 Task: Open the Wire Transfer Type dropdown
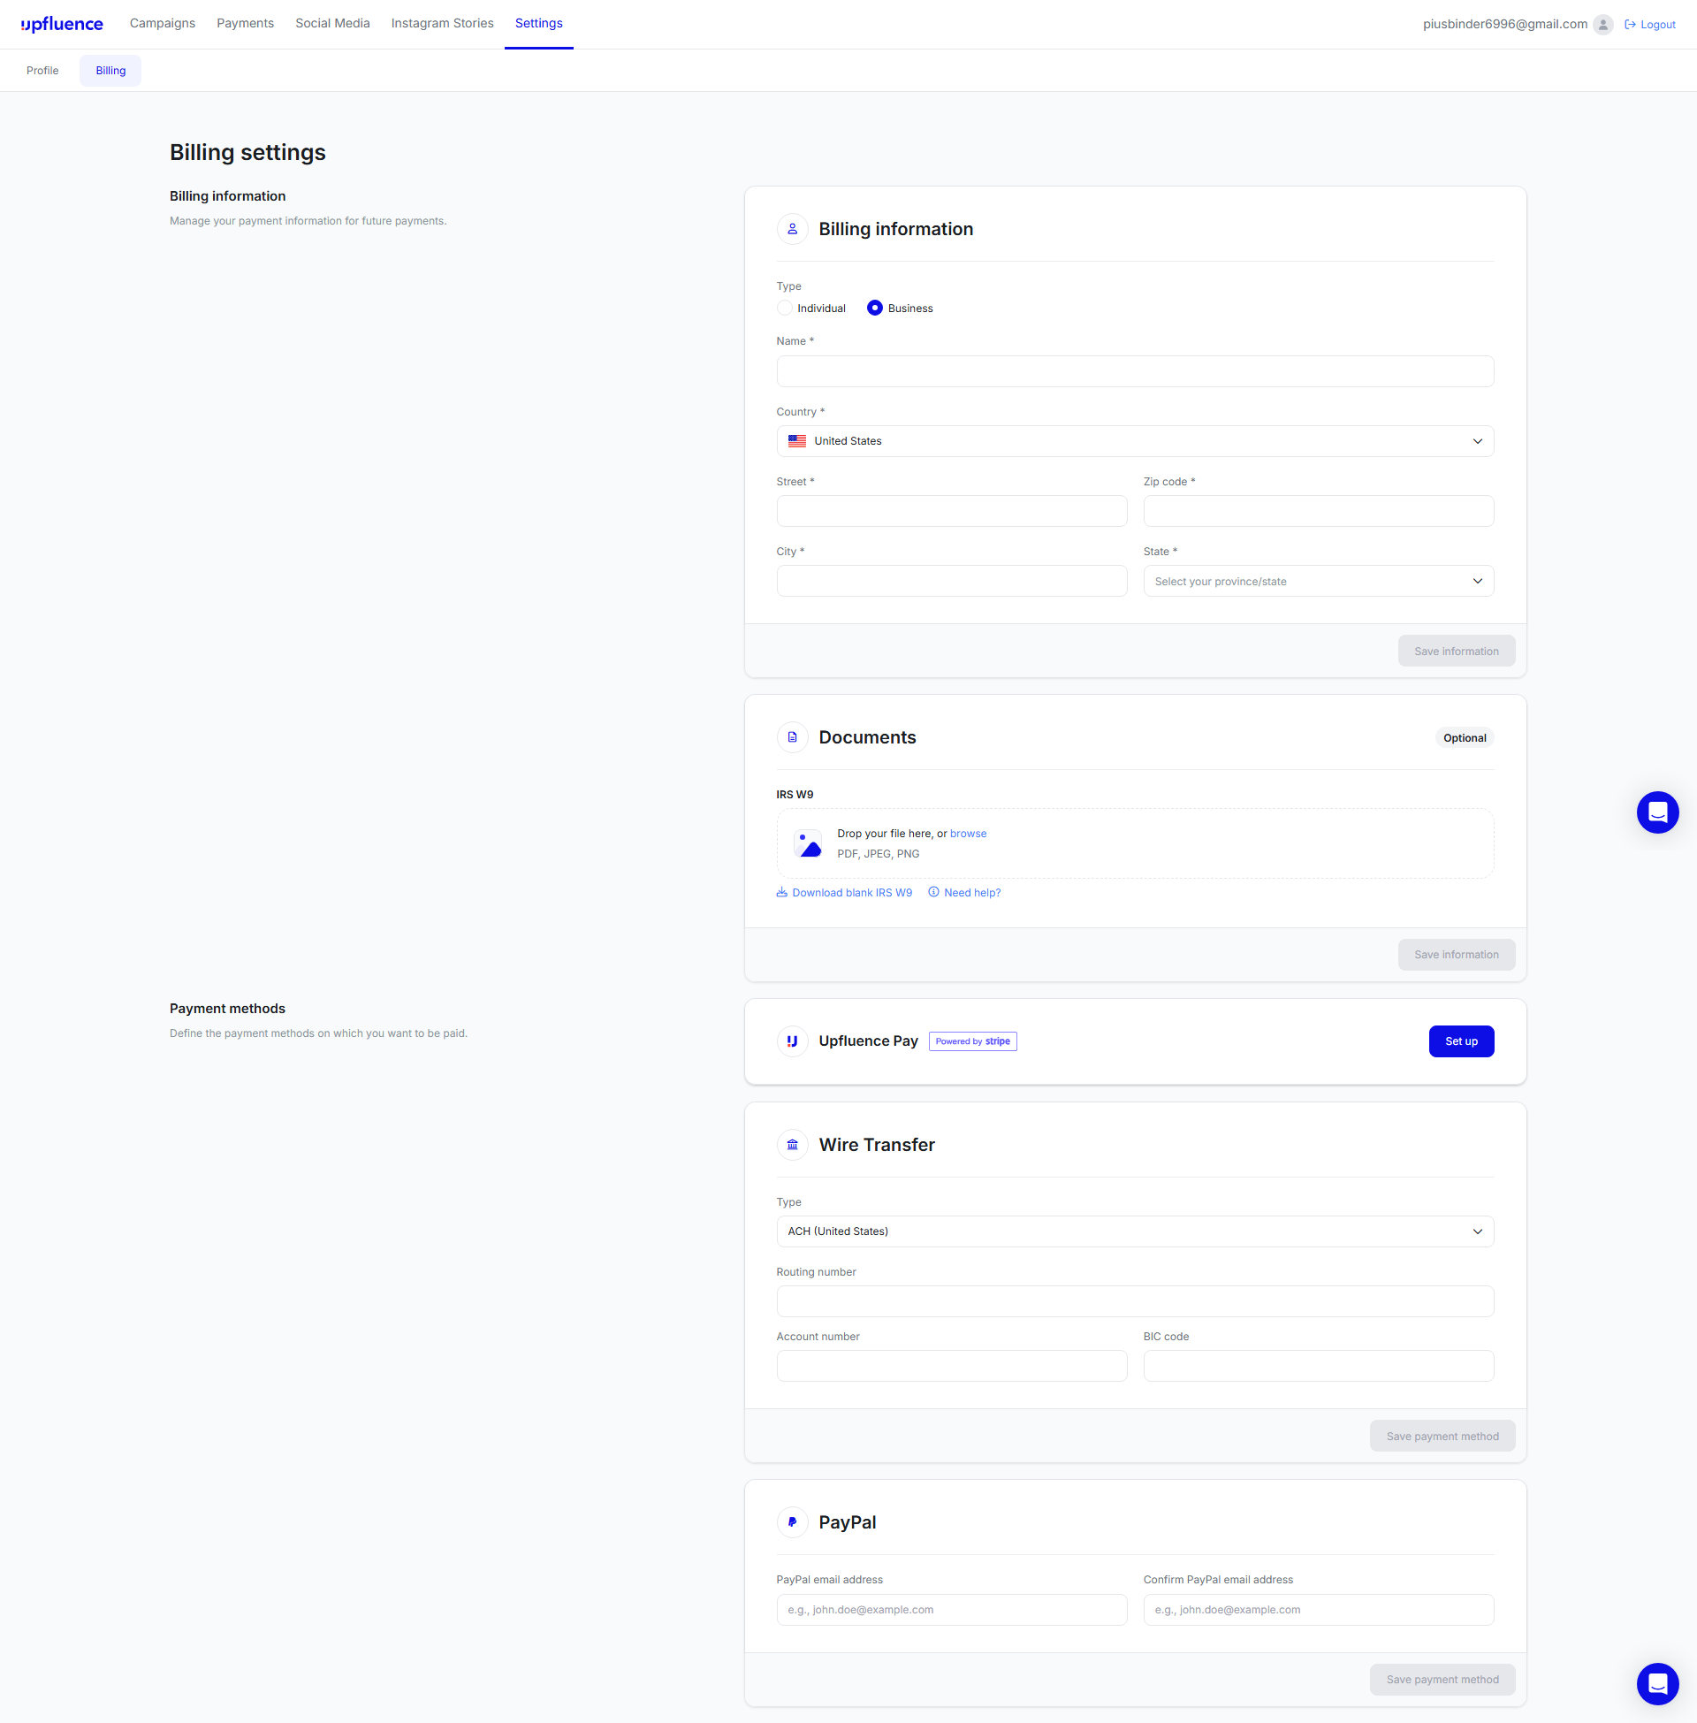[x=1135, y=1231]
